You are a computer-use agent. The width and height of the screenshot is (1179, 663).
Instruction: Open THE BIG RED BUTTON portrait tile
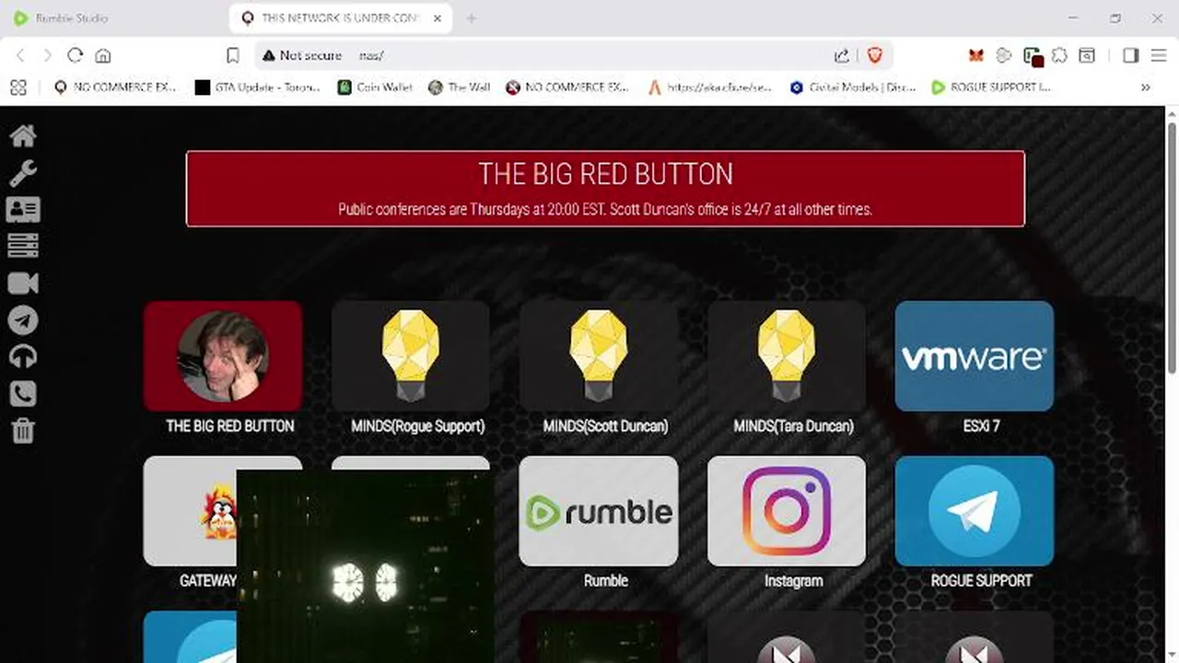coord(223,355)
